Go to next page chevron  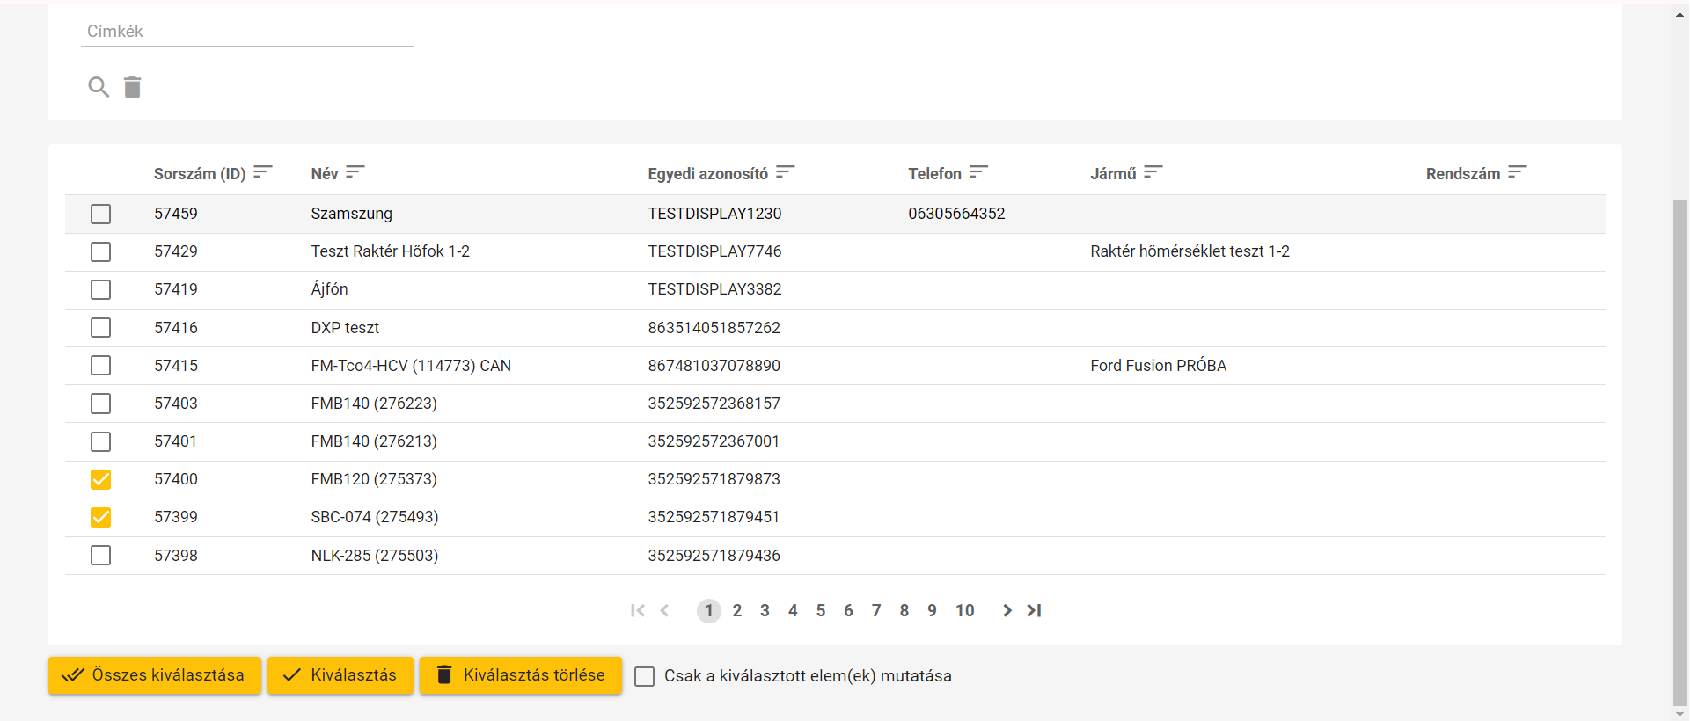(x=1007, y=610)
